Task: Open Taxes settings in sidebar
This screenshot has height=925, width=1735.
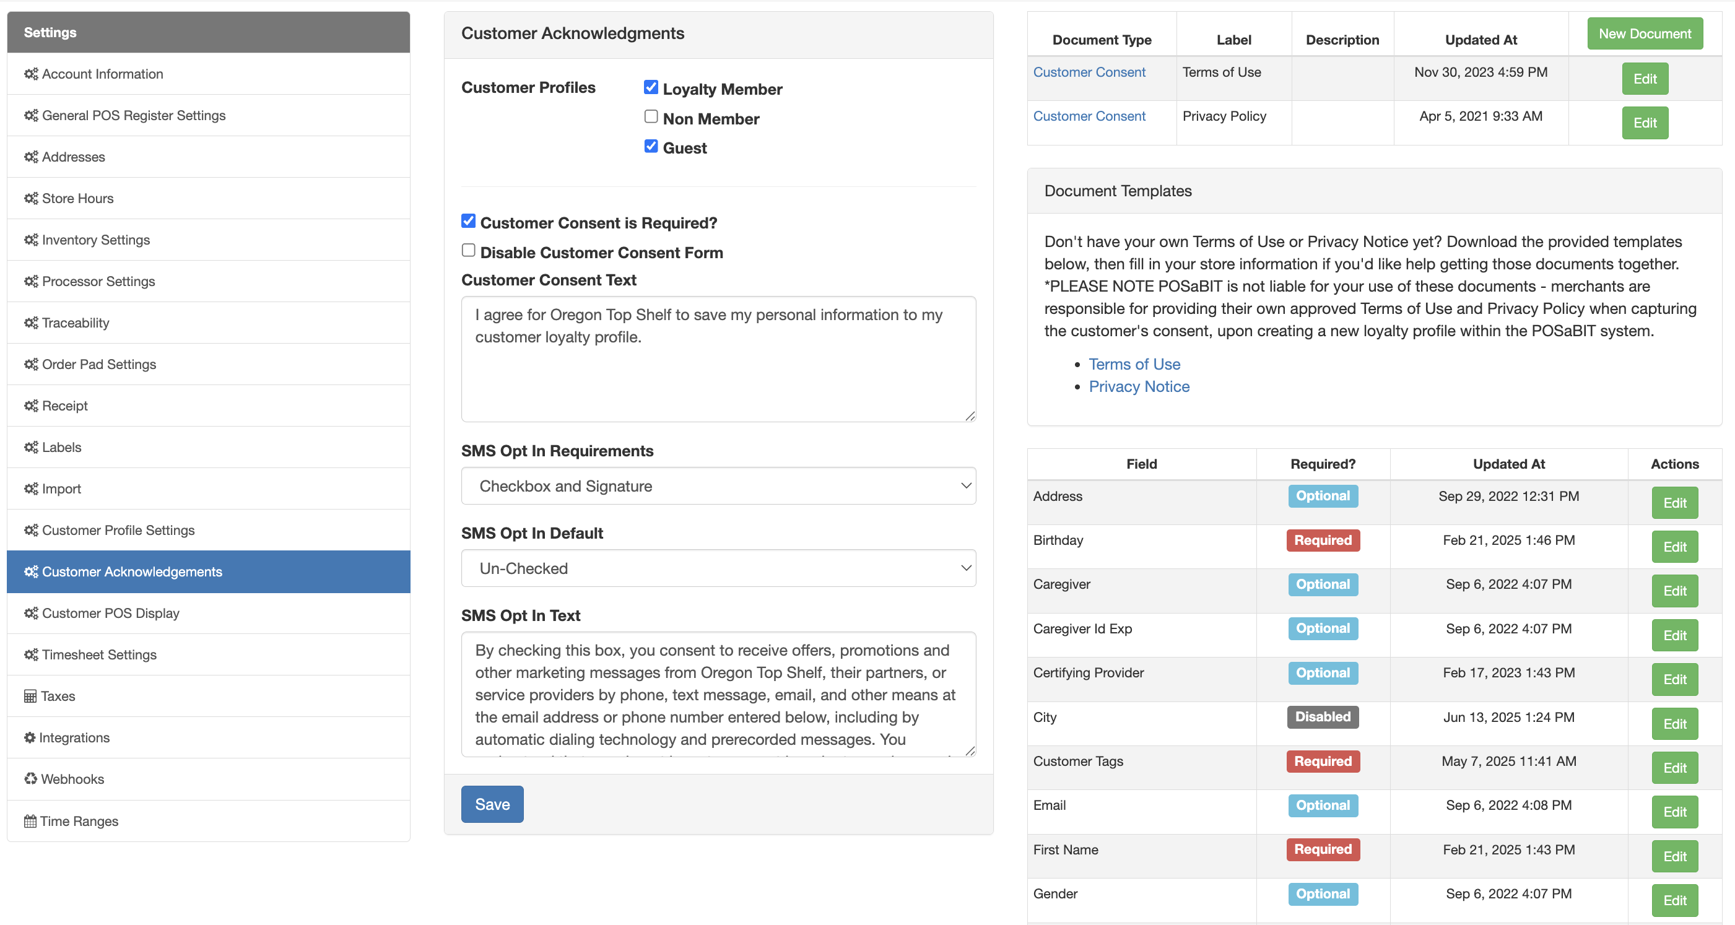Action: pyautogui.click(x=208, y=696)
